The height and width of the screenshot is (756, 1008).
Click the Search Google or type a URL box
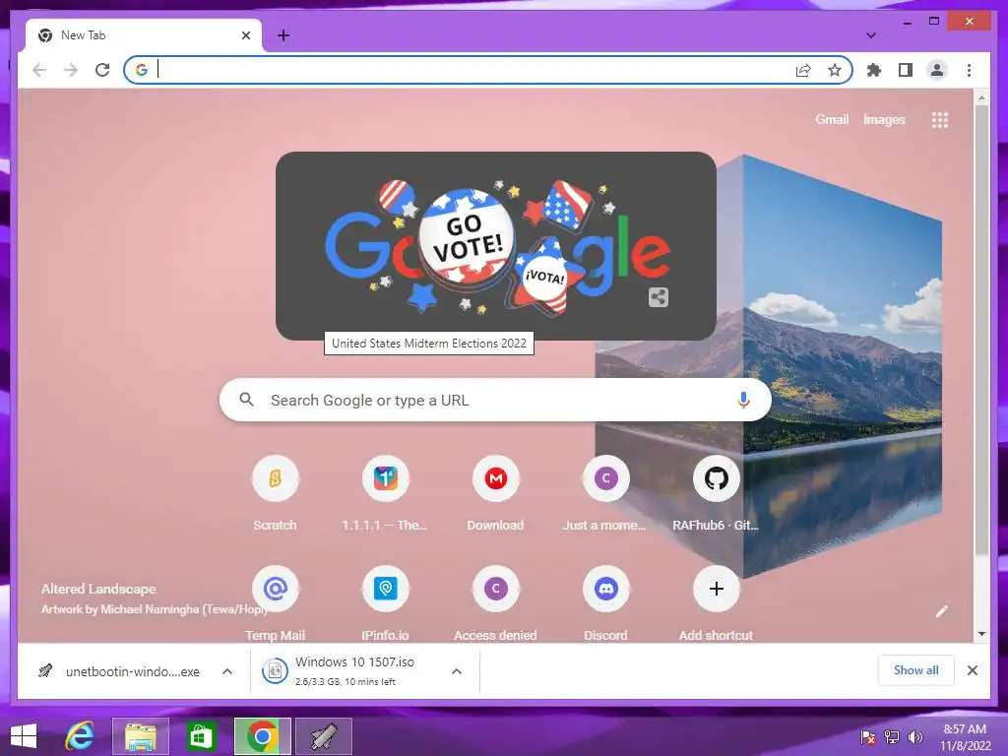(x=495, y=400)
